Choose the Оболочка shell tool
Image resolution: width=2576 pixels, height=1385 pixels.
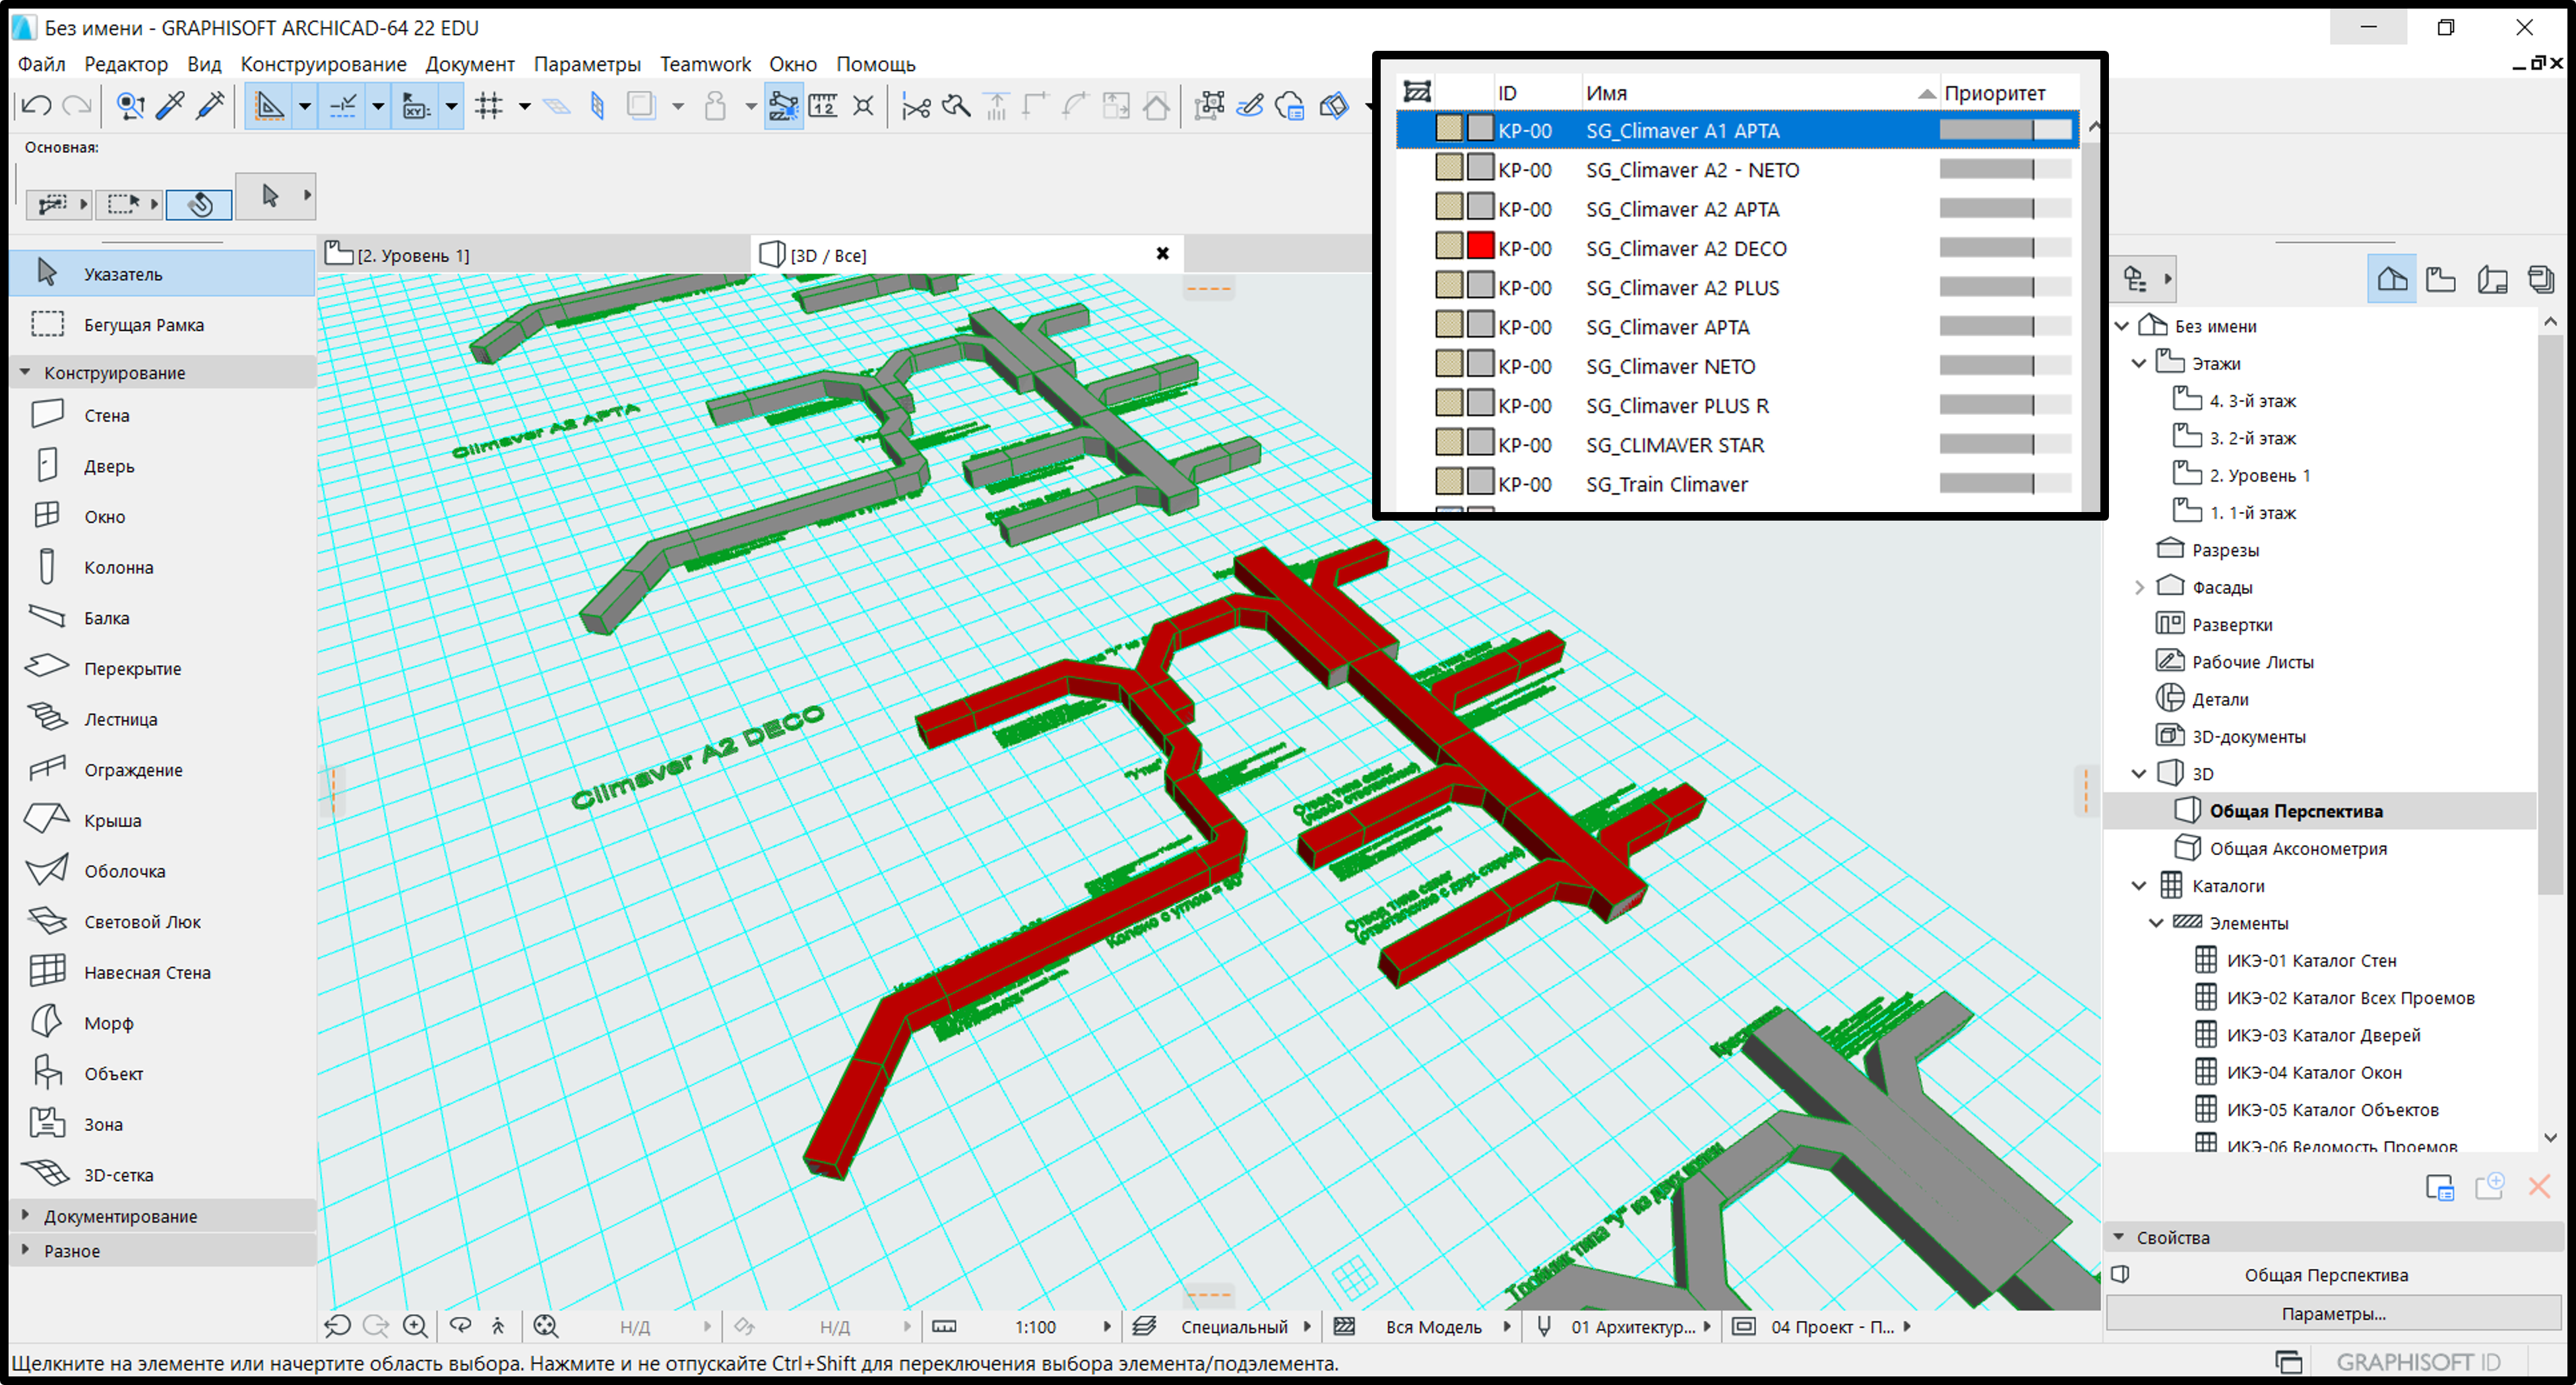[162, 871]
